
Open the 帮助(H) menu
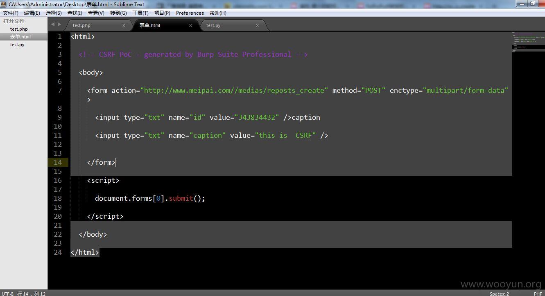coord(218,13)
